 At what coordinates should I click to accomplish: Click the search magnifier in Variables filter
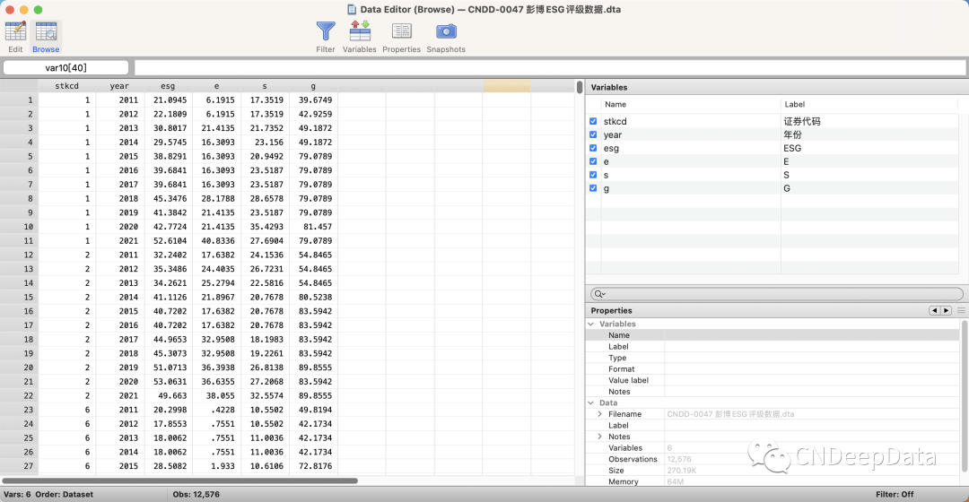tap(598, 294)
